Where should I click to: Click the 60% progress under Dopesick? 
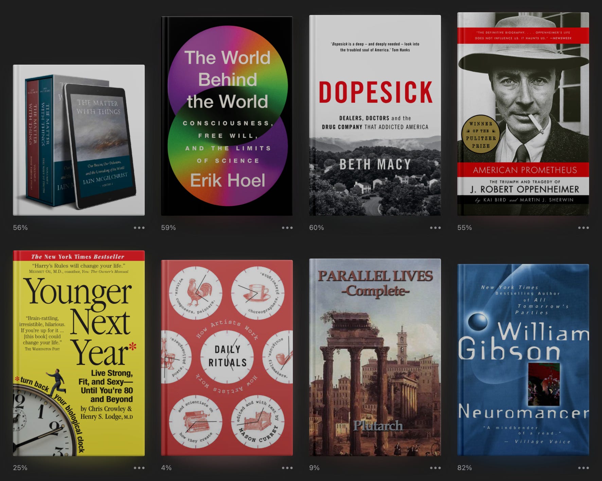[x=317, y=228]
